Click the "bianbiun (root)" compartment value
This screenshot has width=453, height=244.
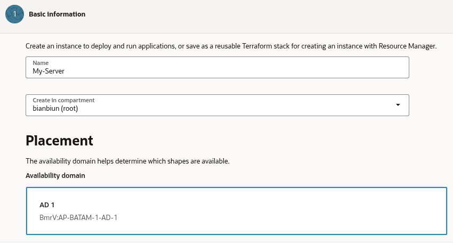[x=55, y=108]
